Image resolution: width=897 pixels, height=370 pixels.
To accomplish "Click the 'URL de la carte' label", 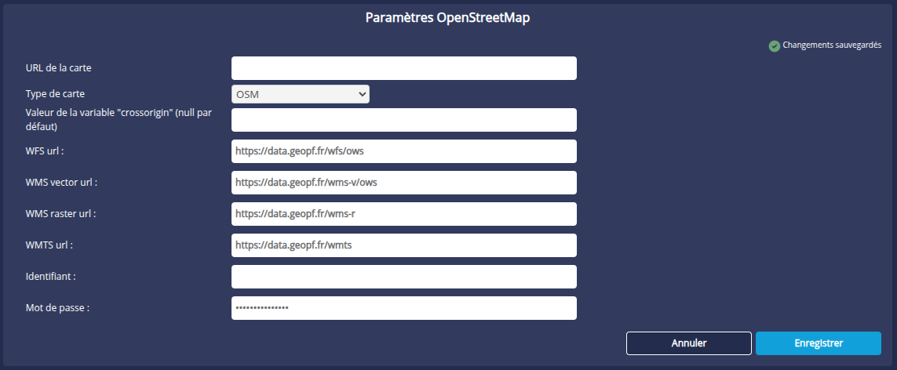I will pyautogui.click(x=58, y=67).
